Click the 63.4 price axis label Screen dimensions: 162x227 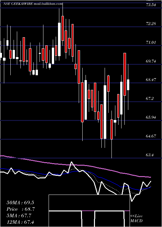pyautogui.click(x=150, y=155)
